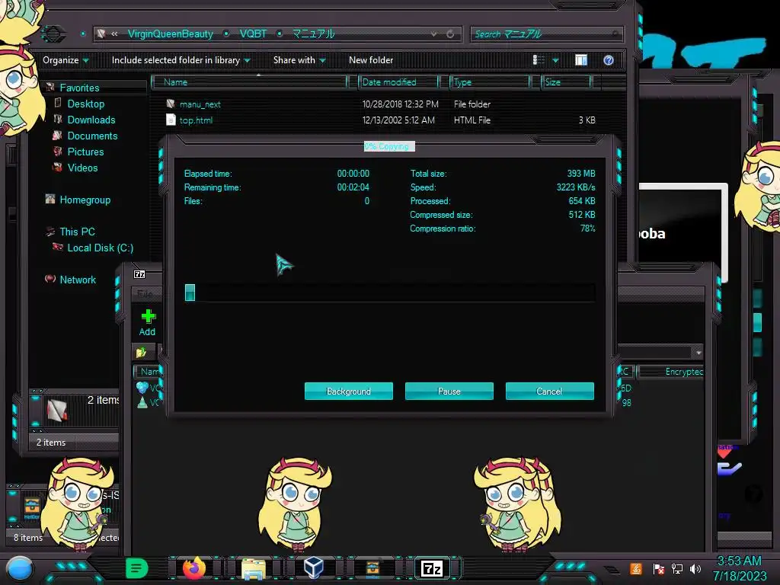Open the treasure chest taskbar app
780x585 pixels.
pos(372,568)
